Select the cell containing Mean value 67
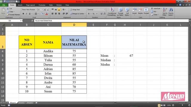This screenshot has width=191, height=107. coord(125,56)
